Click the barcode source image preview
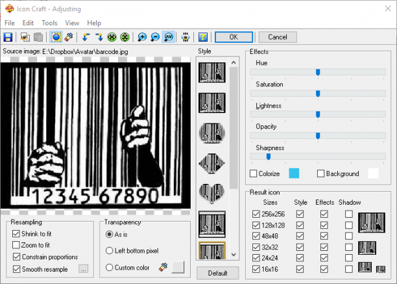 point(95,136)
